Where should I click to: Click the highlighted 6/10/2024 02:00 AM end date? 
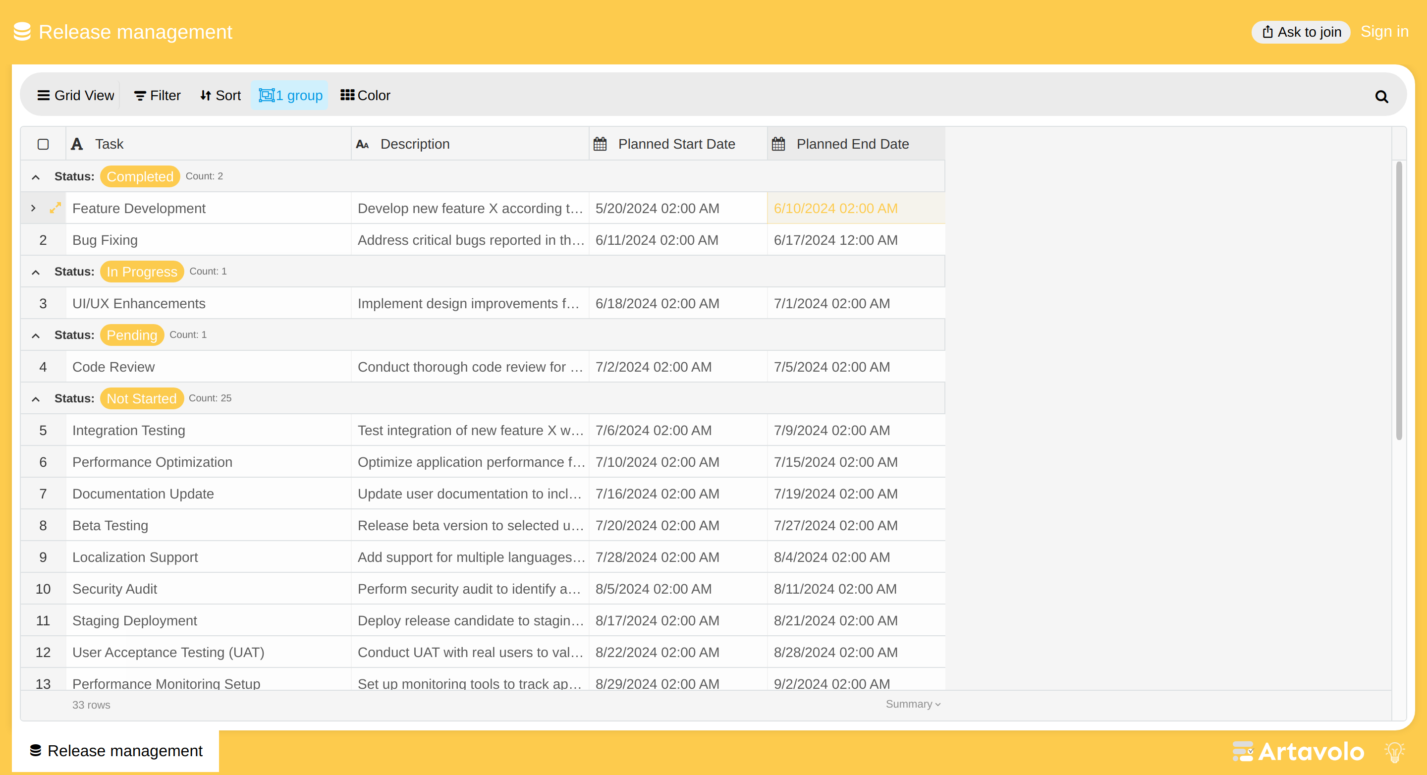tap(856, 208)
